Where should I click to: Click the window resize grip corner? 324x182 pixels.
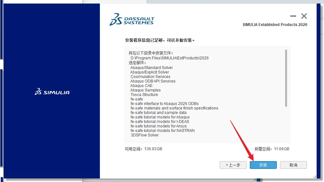coord(314,177)
